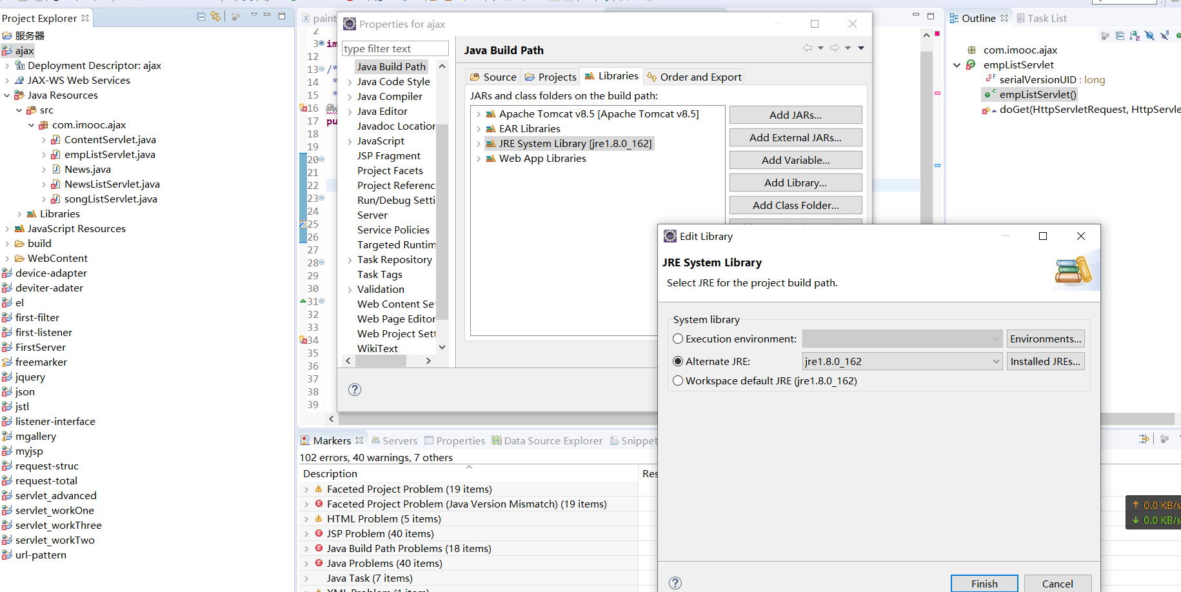This screenshot has width=1181, height=592.
Task: Click the type filter text field
Action: point(395,48)
